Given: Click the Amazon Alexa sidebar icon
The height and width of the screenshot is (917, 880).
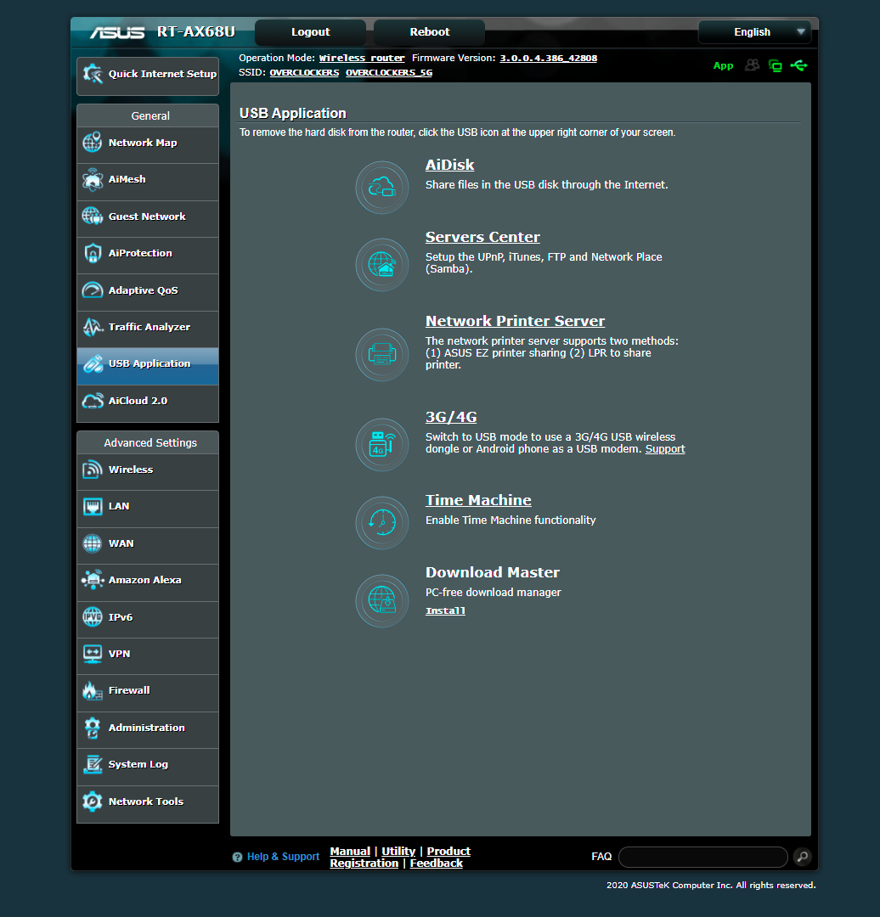Looking at the screenshot, I should pyautogui.click(x=93, y=580).
